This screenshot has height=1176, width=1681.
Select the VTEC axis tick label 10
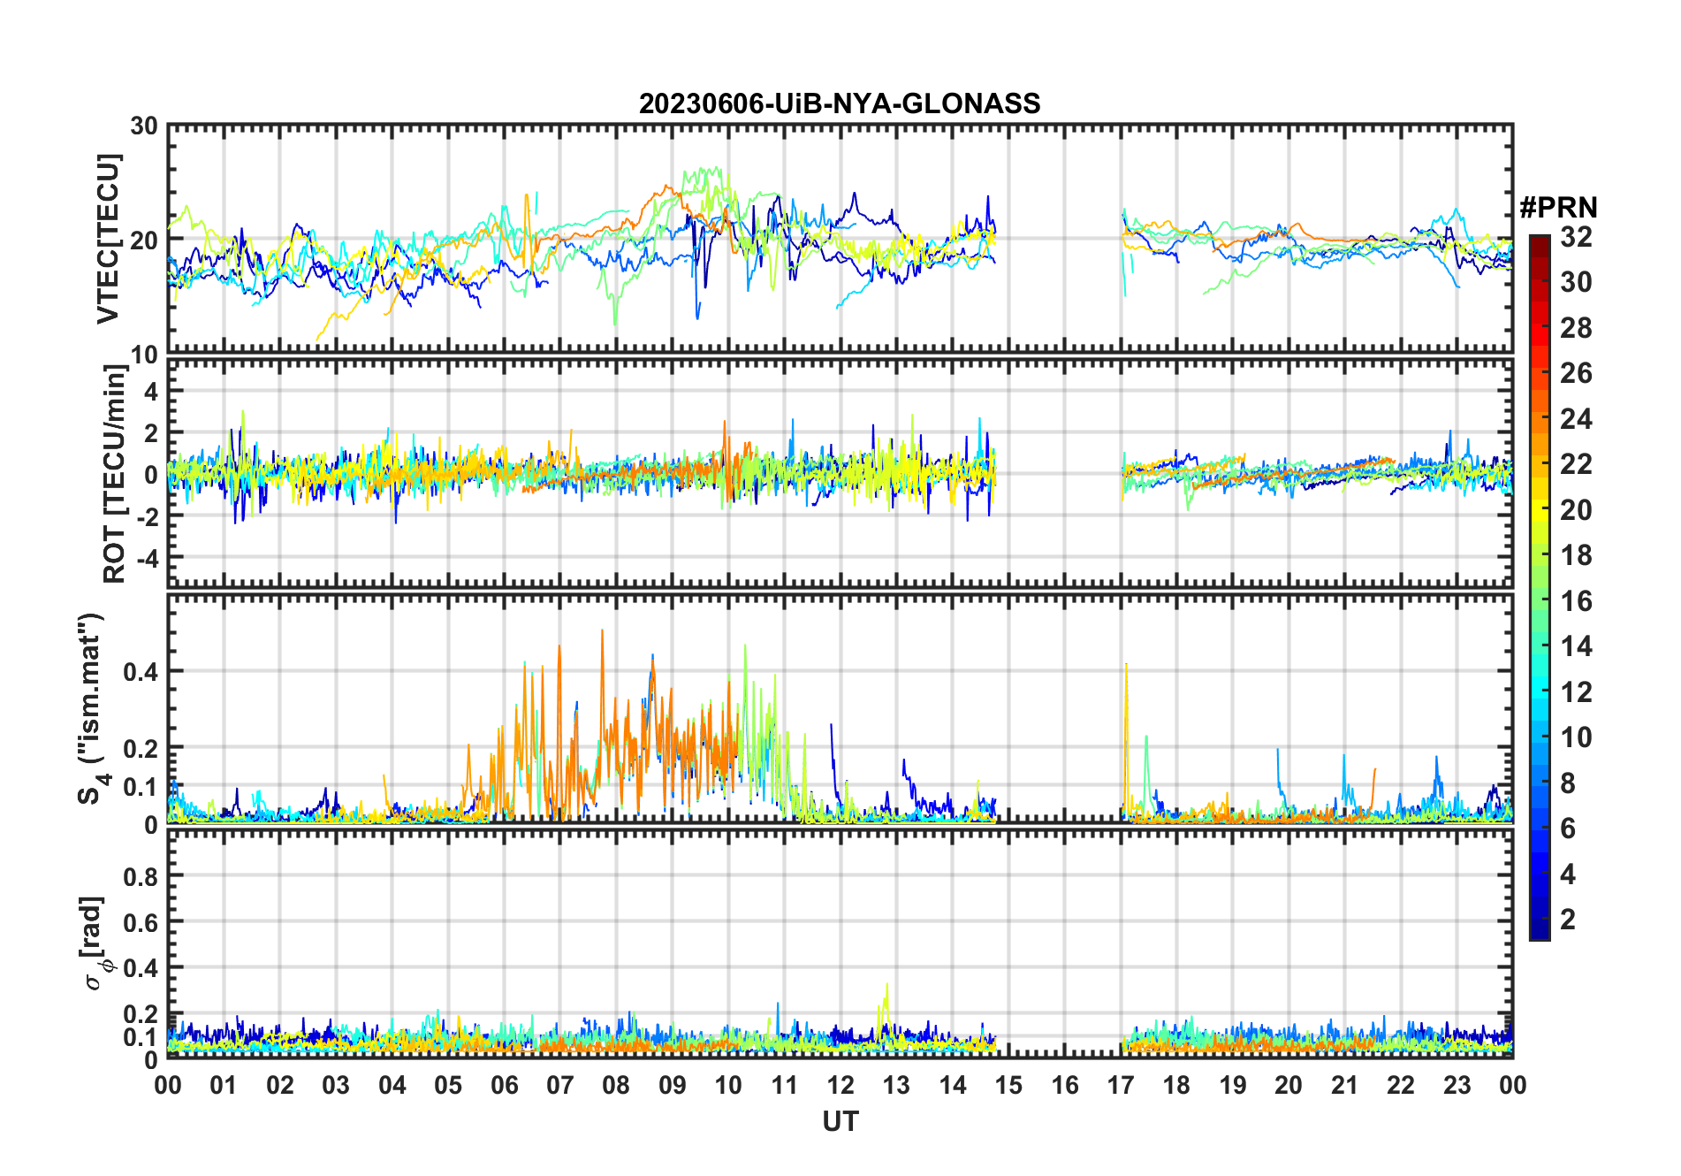[144, 355]
